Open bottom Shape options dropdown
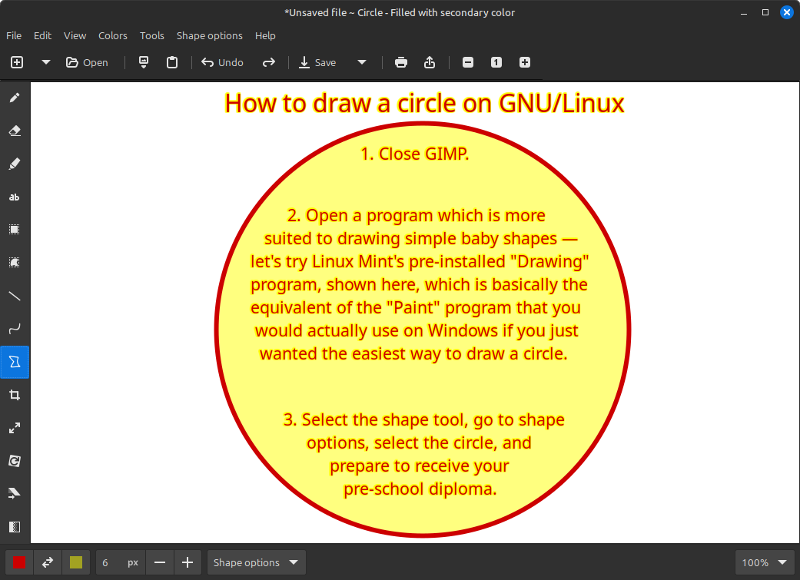Image resolution: width=800 pixels, height=580 pixels. pos(256,562)
